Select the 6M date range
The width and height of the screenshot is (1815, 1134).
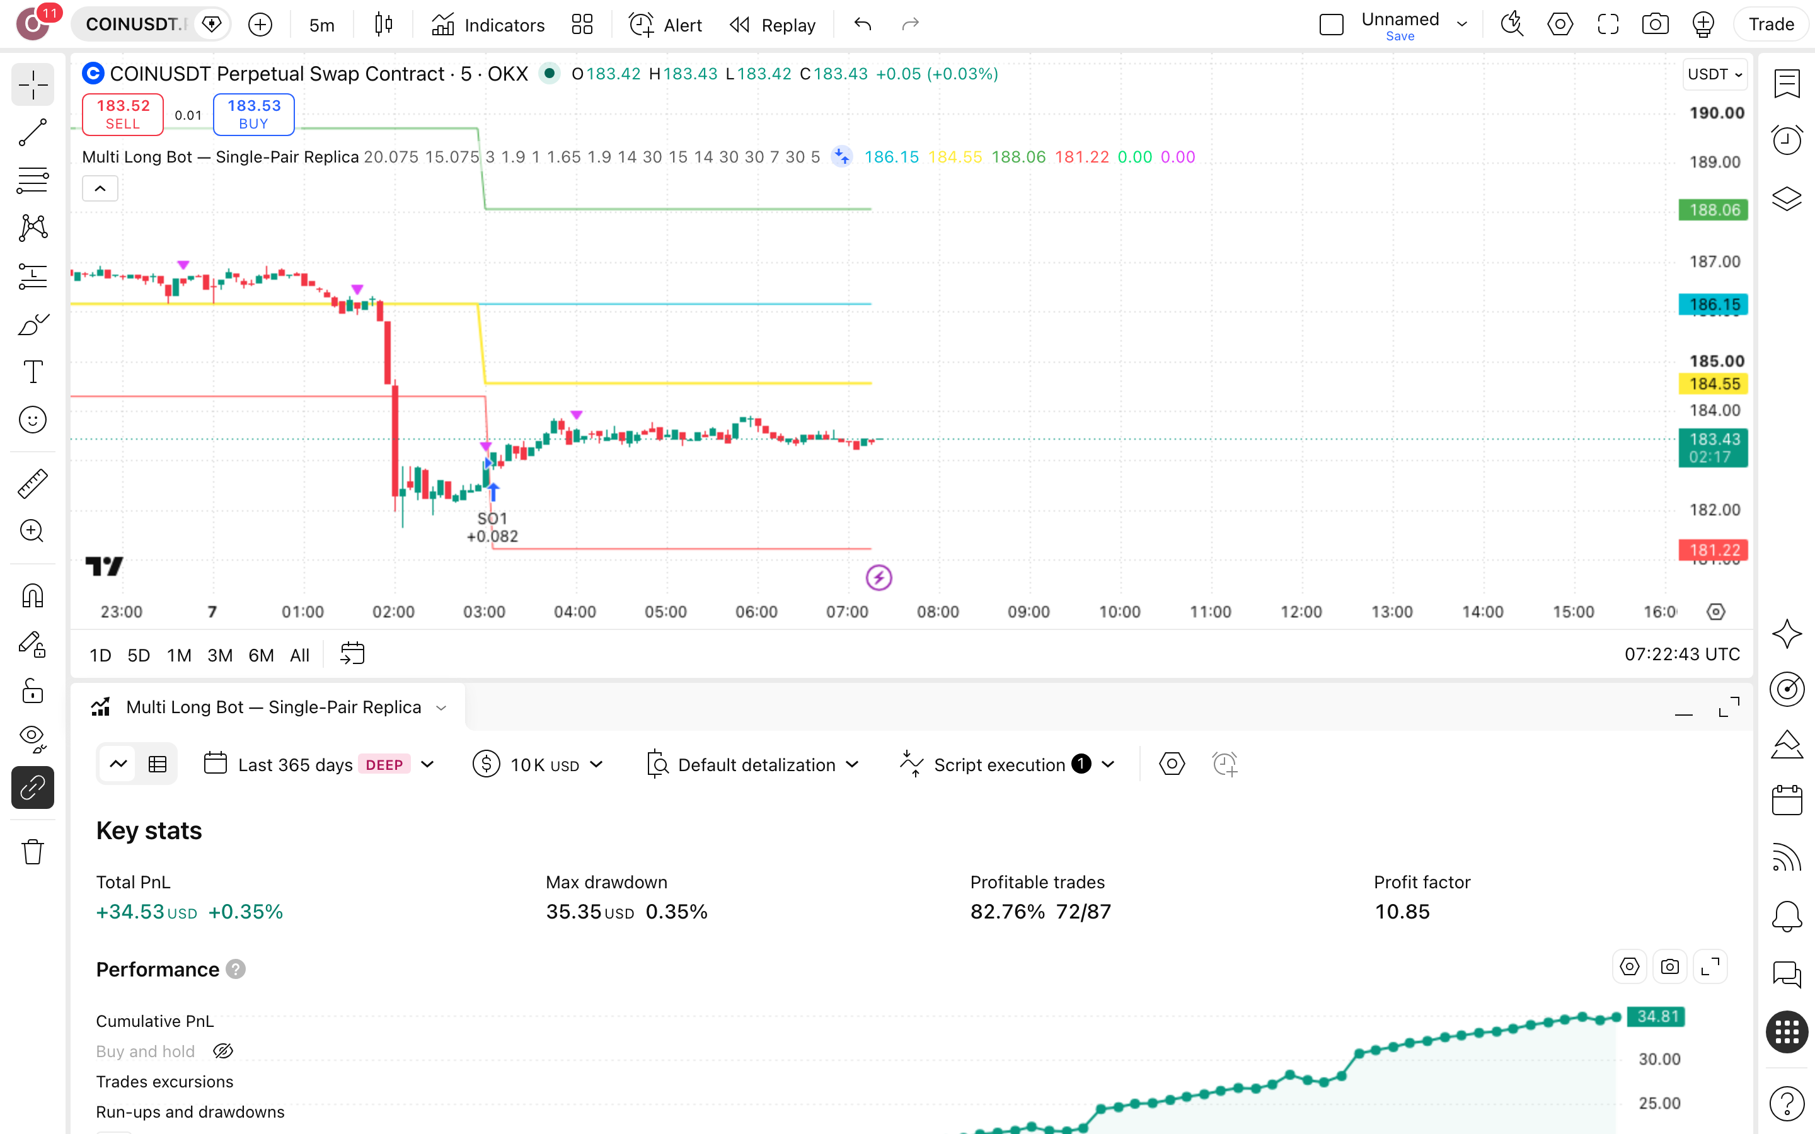[261, 655]
